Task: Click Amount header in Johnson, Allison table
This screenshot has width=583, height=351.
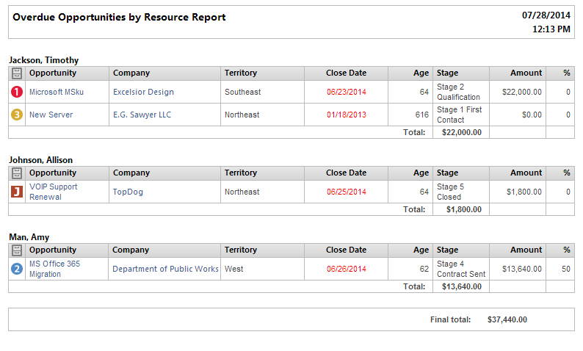Action: tap(526, 173)
